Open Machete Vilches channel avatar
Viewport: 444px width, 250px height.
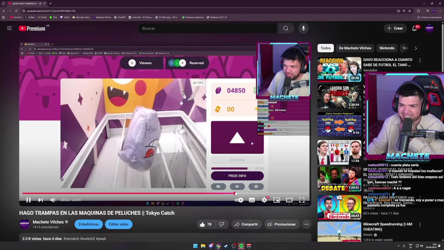coord(24,224)
